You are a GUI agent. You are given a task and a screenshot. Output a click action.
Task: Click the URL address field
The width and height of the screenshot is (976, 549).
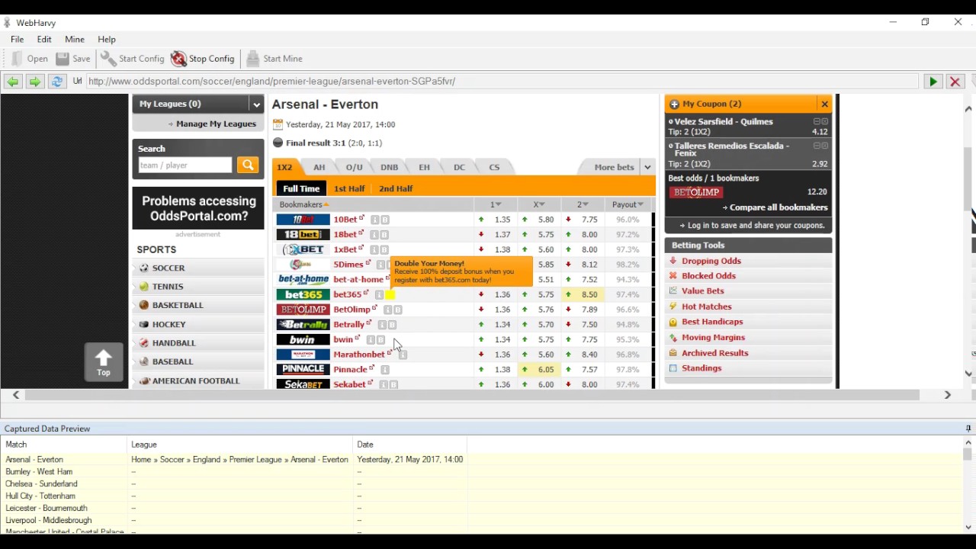pyautogui.click(x=502, y=82)
